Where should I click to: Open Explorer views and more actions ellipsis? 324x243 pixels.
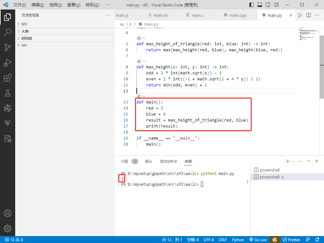tap(108, 15)
